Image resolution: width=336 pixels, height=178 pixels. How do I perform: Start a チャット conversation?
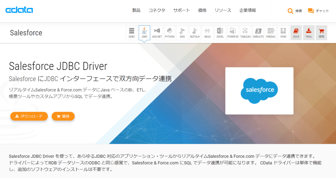point(310,11)
